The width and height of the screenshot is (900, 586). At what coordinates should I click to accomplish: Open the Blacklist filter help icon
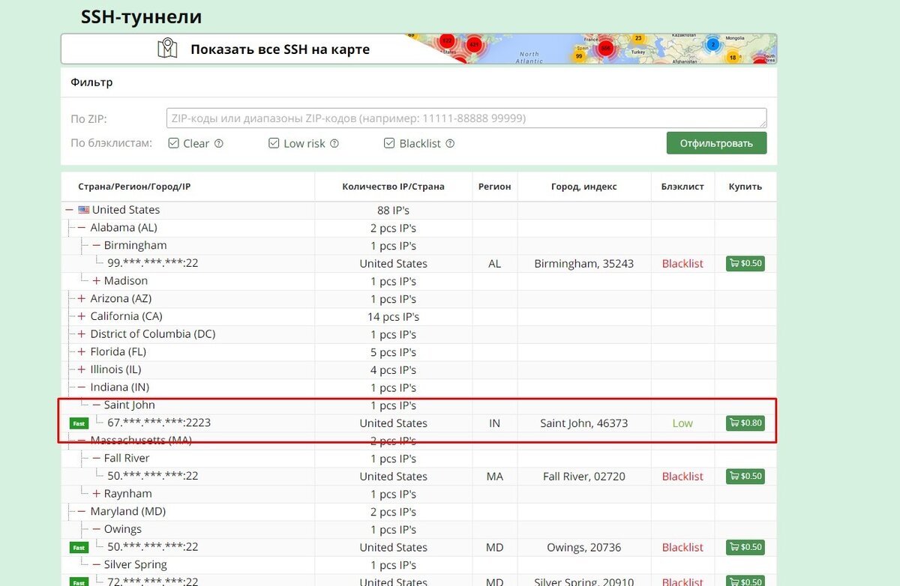pos(450,143)
